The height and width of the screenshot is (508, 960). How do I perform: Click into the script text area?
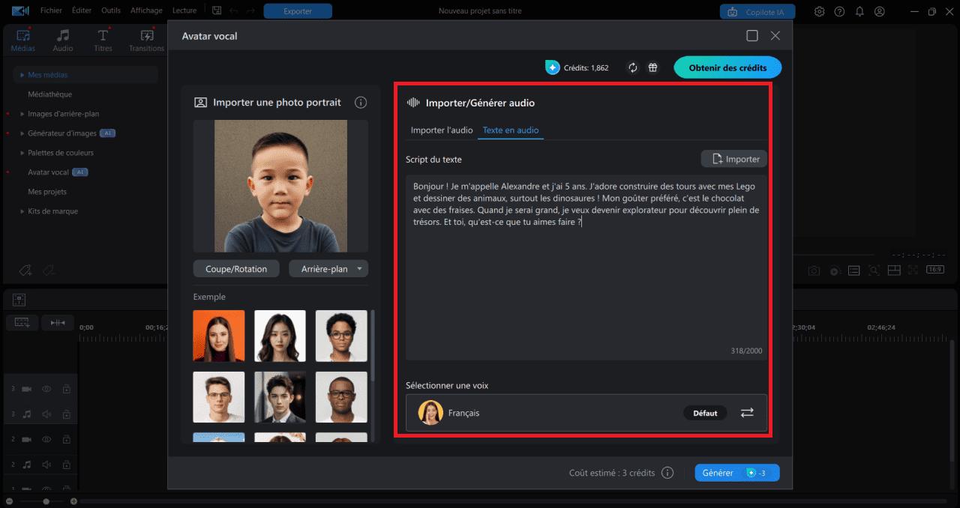(586, 267)
